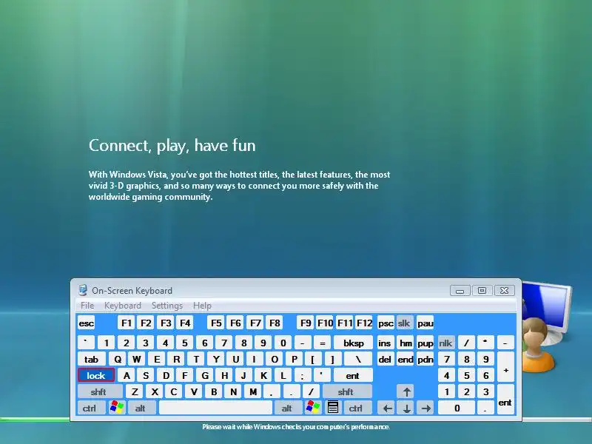
Task: Click the left square bracket key
Action: click(x=313, y=359)
